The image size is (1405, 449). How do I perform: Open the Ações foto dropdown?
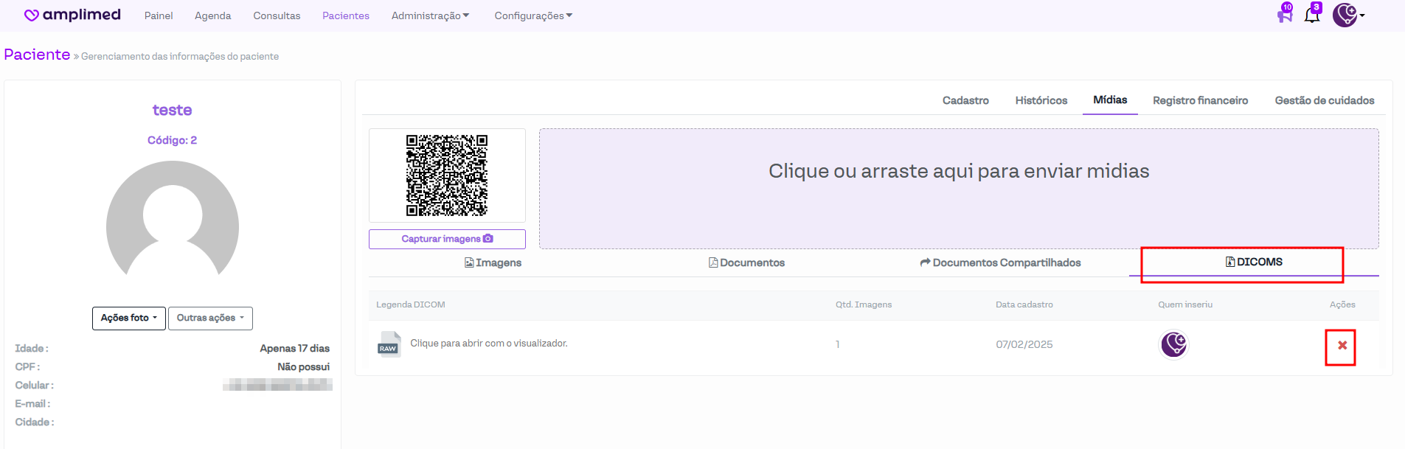pyautogui.click(x=128, y=318)
